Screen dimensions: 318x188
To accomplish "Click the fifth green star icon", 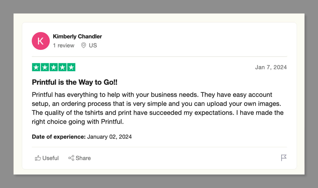I will (71, 67).
